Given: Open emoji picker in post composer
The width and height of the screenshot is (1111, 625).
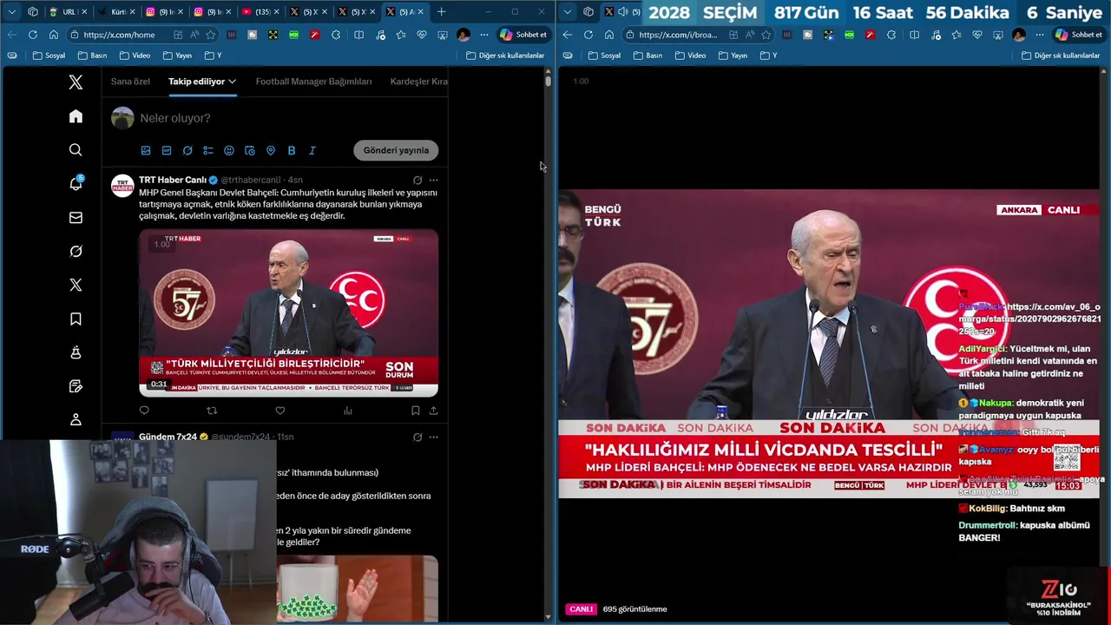Looking at the screenshot, I should click(x=229, y=150).
